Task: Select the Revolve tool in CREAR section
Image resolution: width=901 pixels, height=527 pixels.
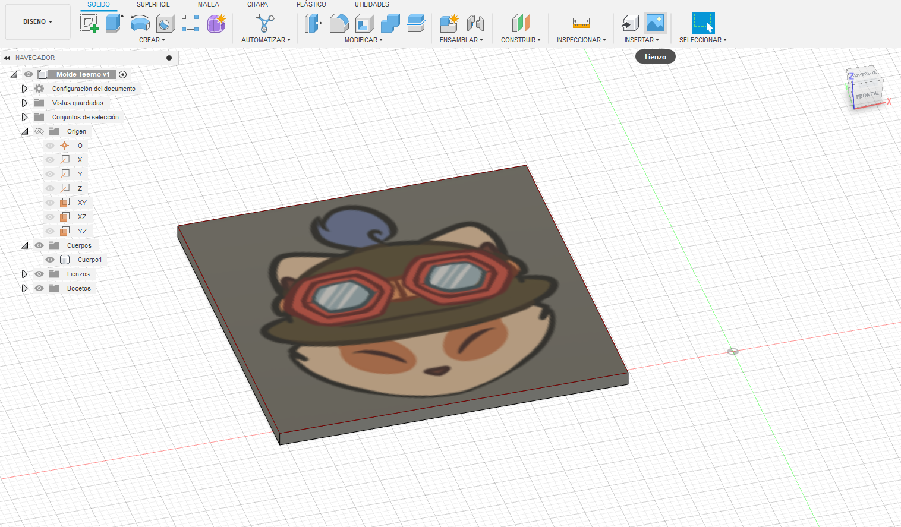Action: coord(140,23)
